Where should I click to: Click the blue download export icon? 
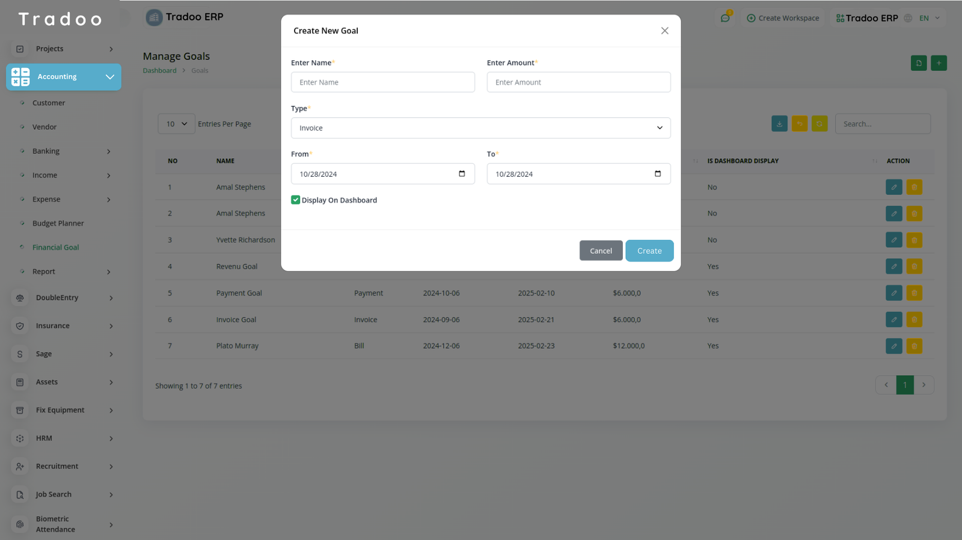(779, 124)
